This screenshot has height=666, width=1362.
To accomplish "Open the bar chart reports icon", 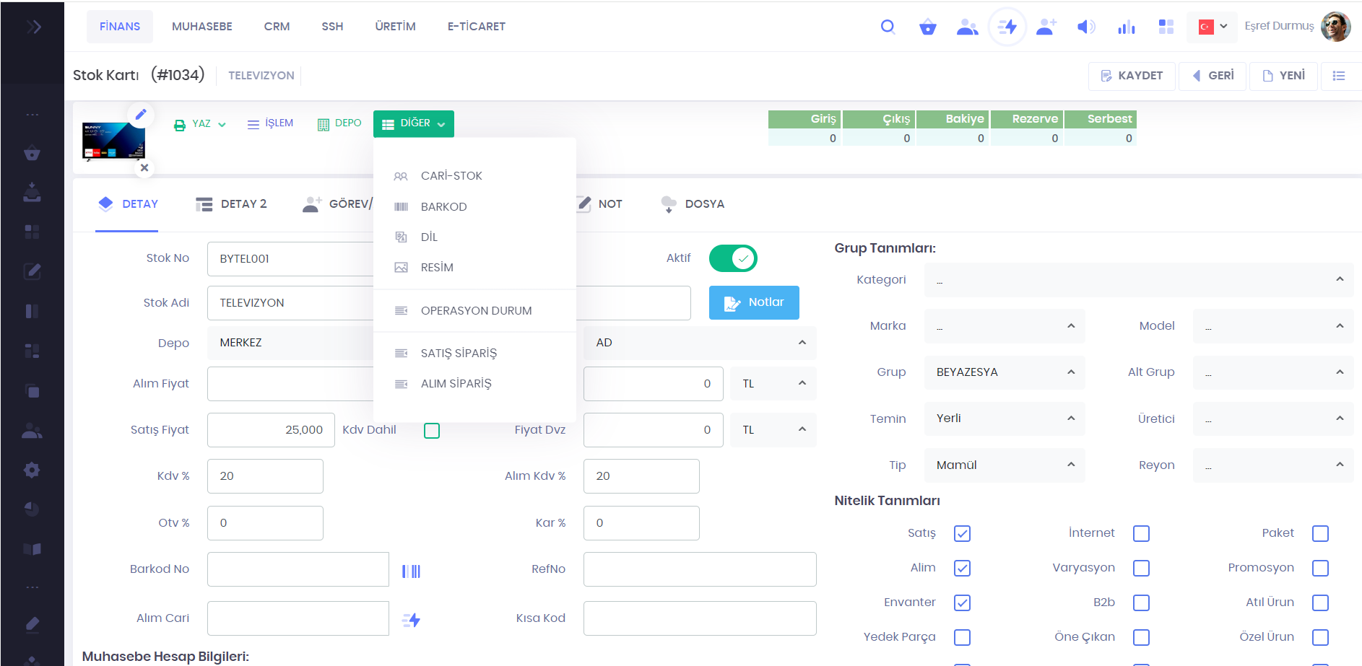I will click(x=1126, y=27).
